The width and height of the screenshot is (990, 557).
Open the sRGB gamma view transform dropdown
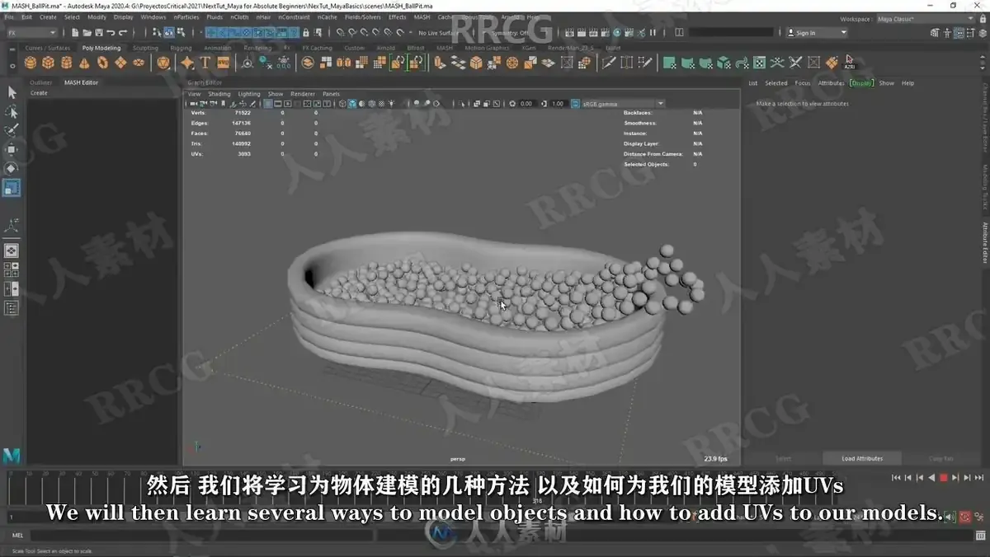click(x=623, y=103)
